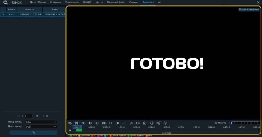The image size is (262, 137).
Task: Select the Фрагмент tab
Action: [x=148, y=2]
